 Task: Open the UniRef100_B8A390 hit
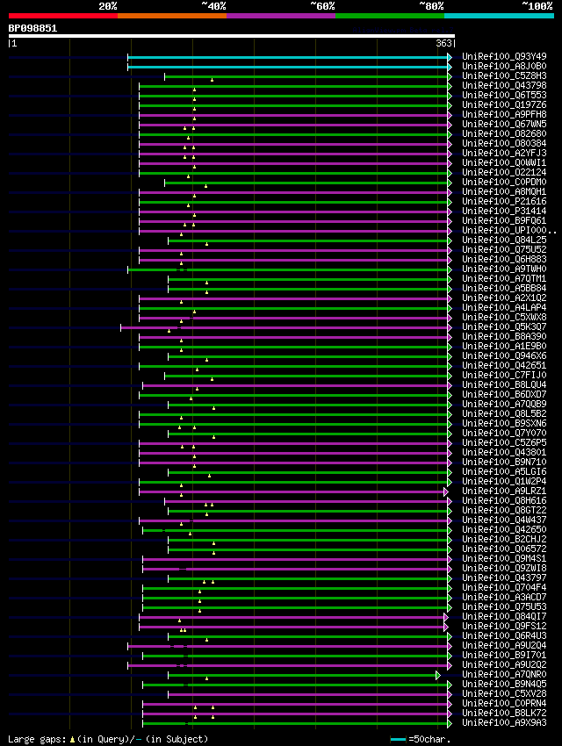504,337
